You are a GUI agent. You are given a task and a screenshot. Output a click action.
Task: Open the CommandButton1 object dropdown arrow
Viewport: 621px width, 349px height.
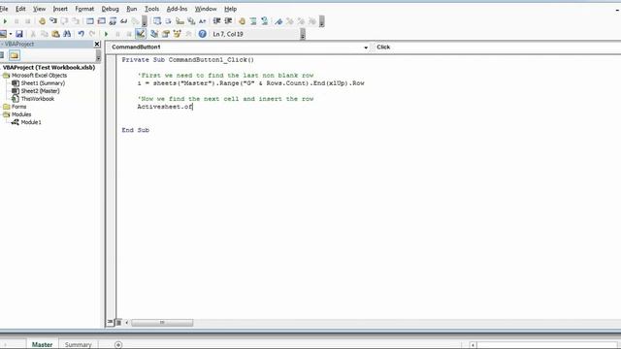[366, 48]
